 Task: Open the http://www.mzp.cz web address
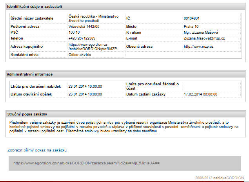point(198,47)
